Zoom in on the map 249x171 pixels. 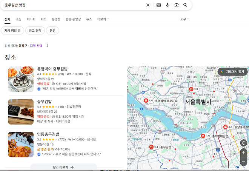(244, 153)
